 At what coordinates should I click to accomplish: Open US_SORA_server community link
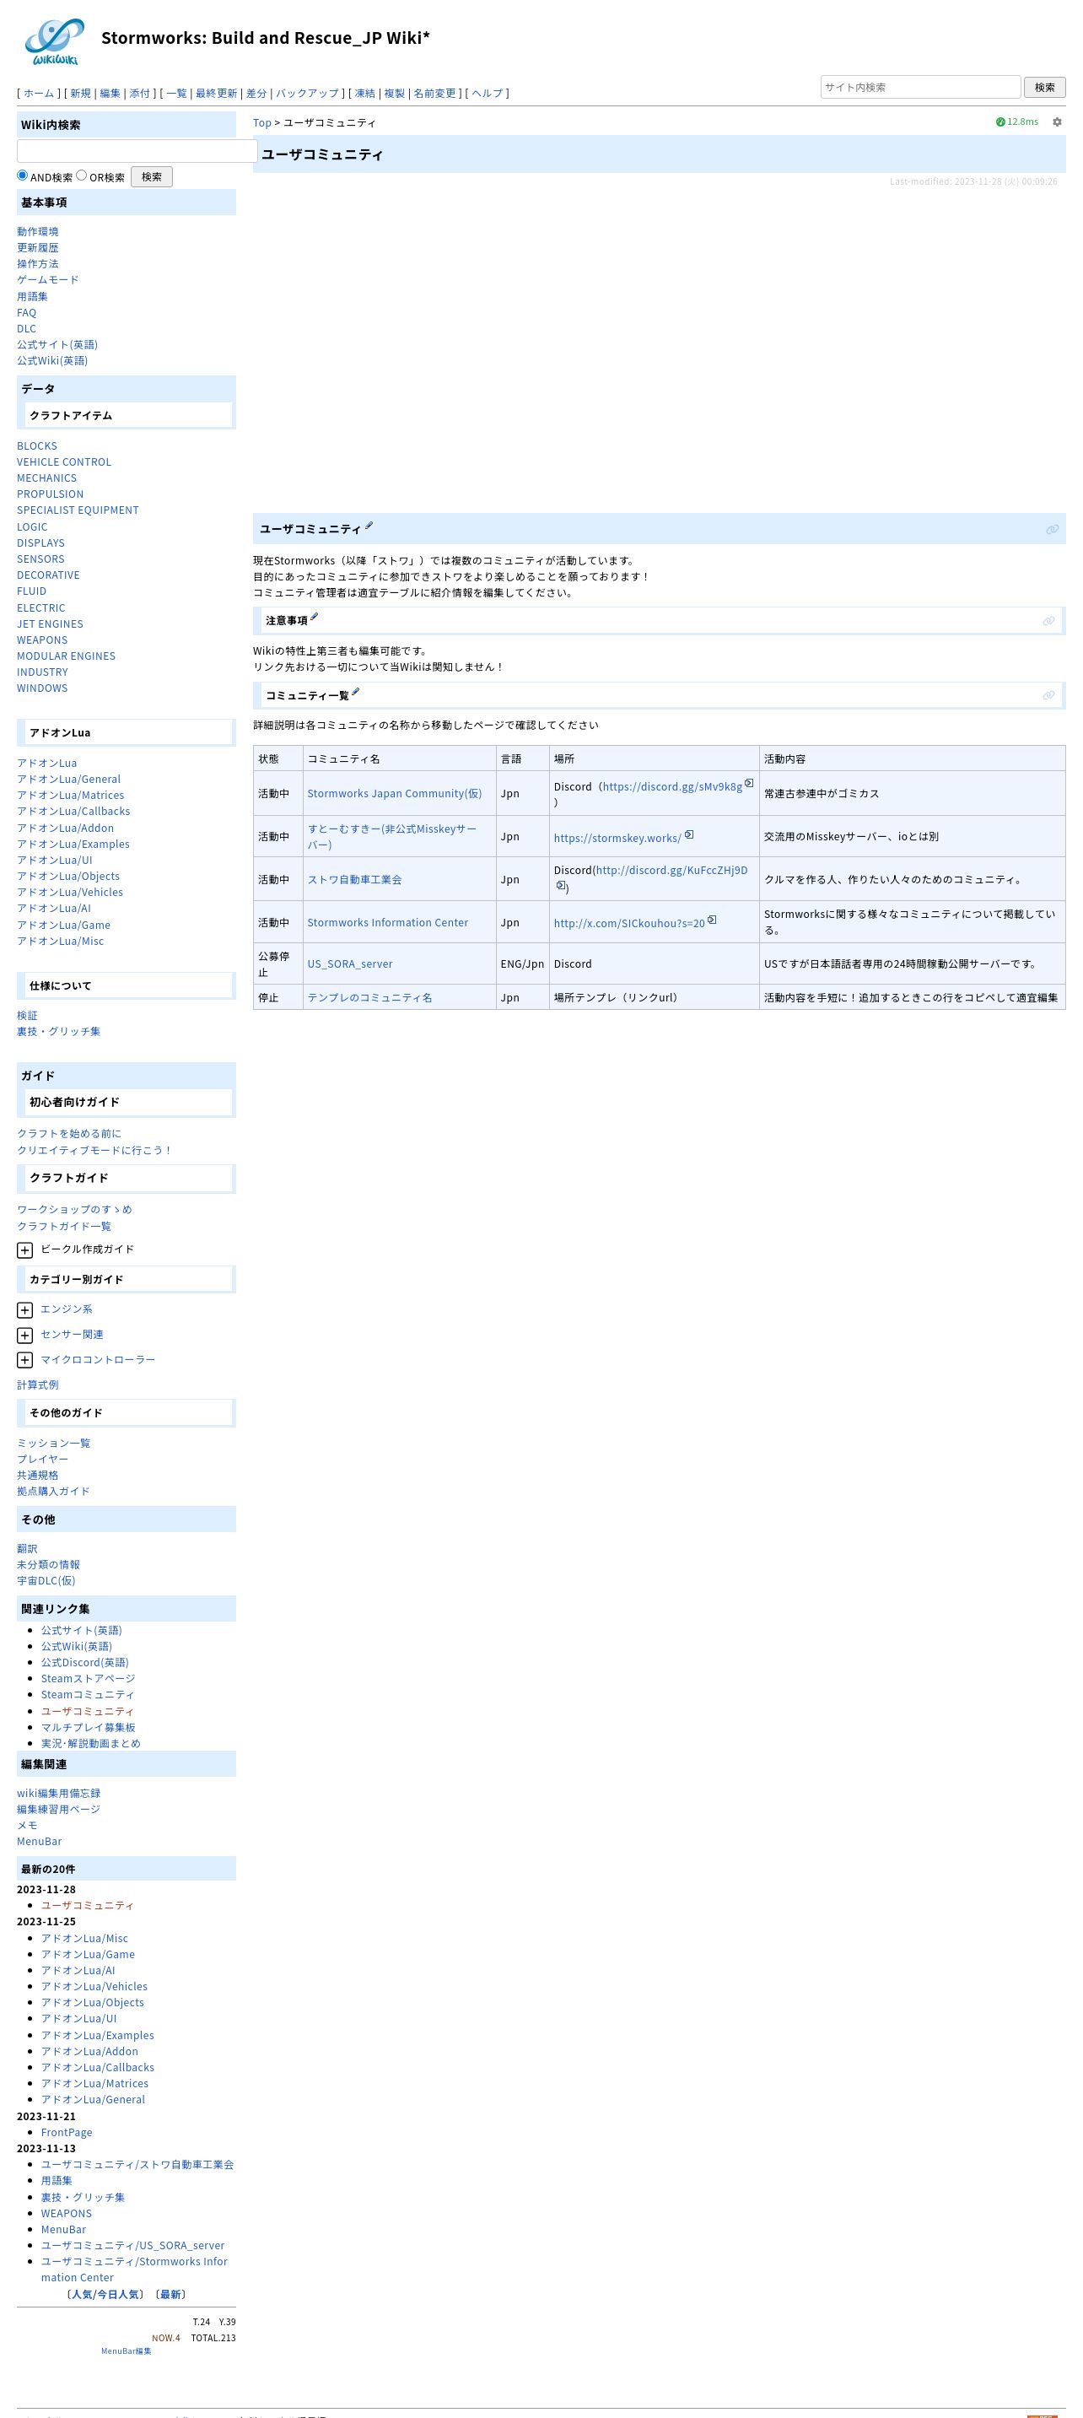(350, 964)
